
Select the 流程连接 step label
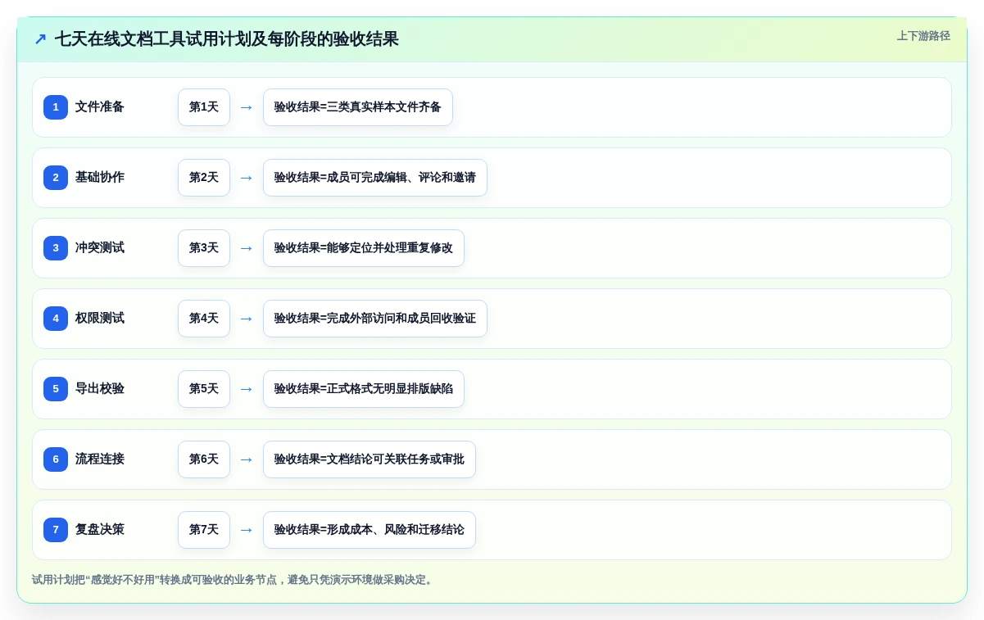coord(100,459)
